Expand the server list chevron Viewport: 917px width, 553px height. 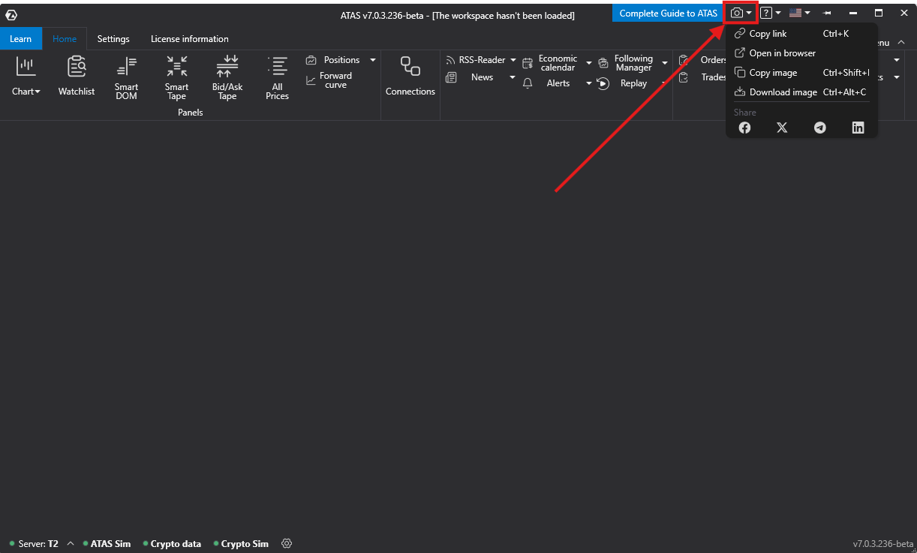(x=71, y=543)
